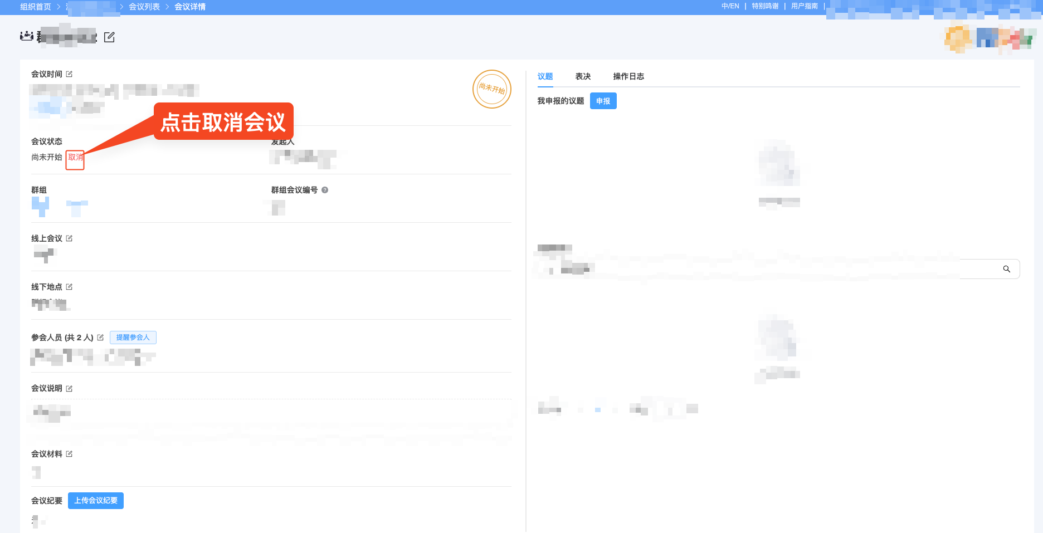Viewport: 1043px width, 533px height.
Task: Click the edit pencil next to 会议时间
Action: point(69,73)
